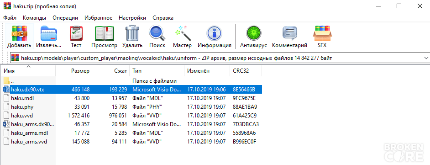The width and height of the screenshot is (430, 165).
Task: Sort by the Размер column header
Action: coord(74,71)
